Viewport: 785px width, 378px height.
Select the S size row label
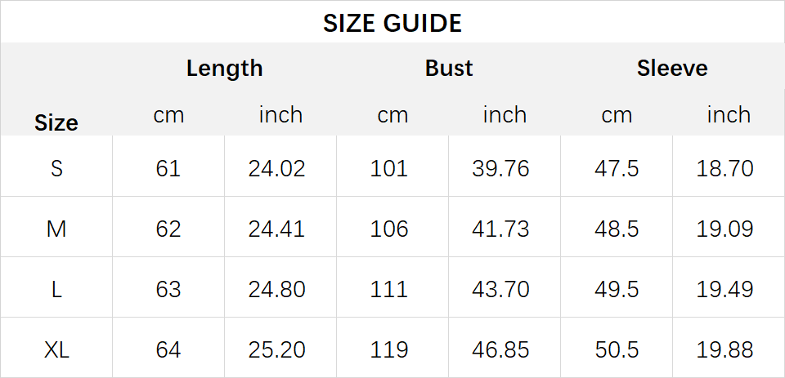point(56,168)
